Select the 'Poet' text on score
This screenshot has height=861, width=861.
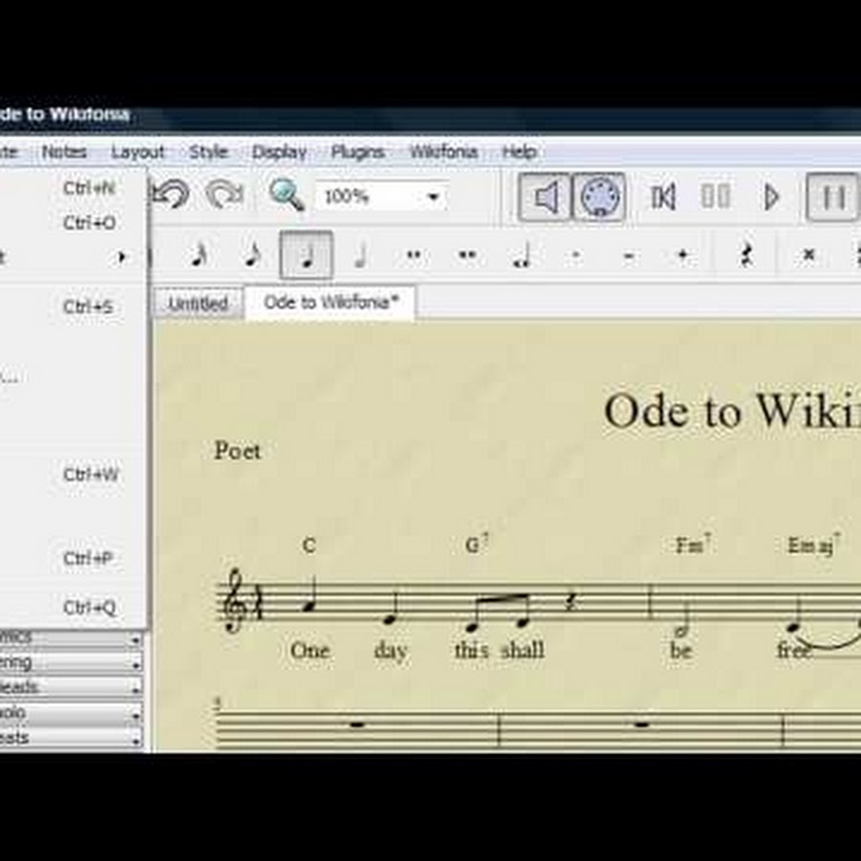coord(237,451)
